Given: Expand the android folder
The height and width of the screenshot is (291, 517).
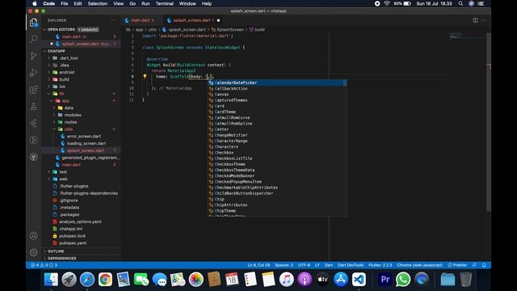Looking at the screenshot, I should 67,72.
